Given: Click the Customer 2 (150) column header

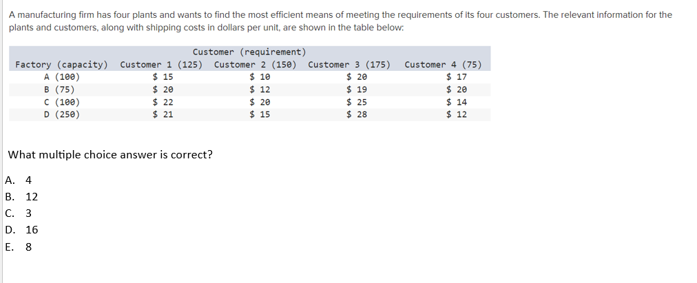Looking at the screenshot, I should (255, 65).
